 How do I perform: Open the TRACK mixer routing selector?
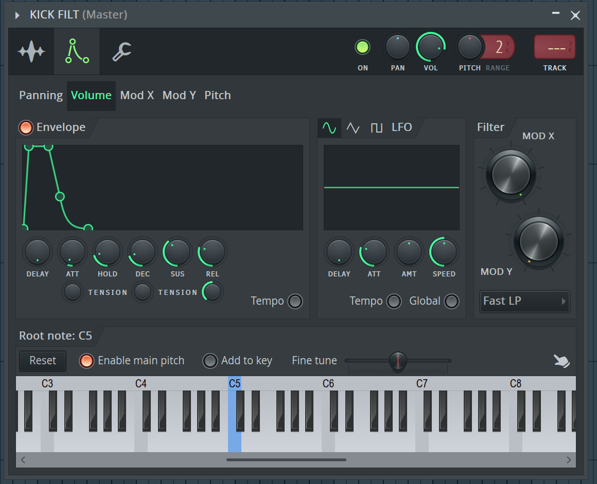pyautogui.click(x=555, y=47)
